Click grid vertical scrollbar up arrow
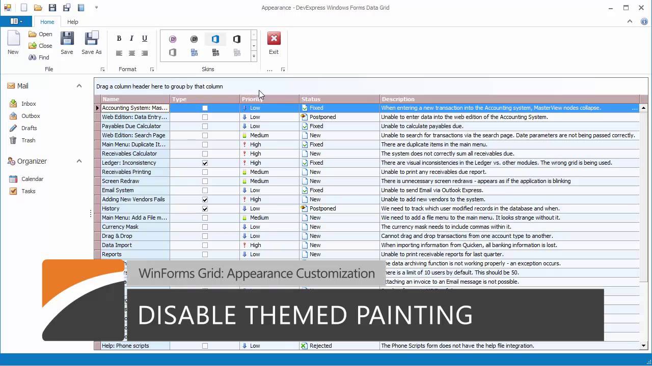The image size is (652, 366). pos(644,108)
